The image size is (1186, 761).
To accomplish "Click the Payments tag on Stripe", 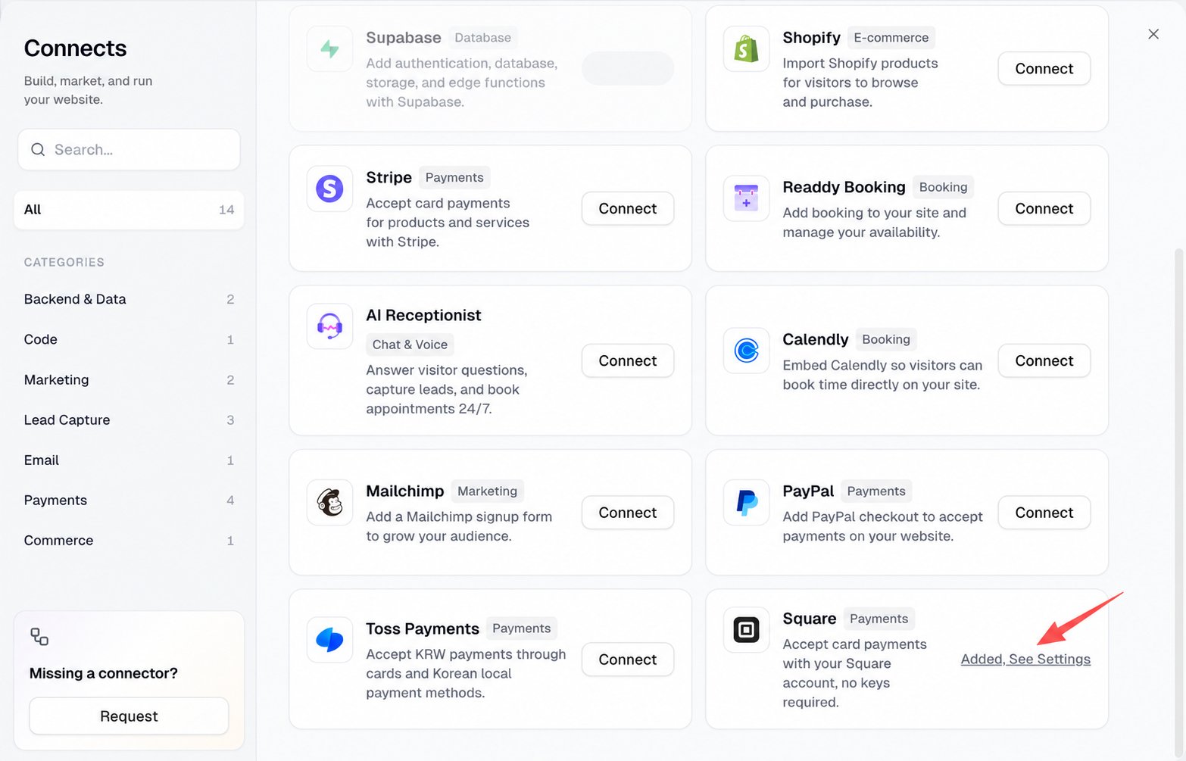I will pyautogui.click(x=454, y=177).
